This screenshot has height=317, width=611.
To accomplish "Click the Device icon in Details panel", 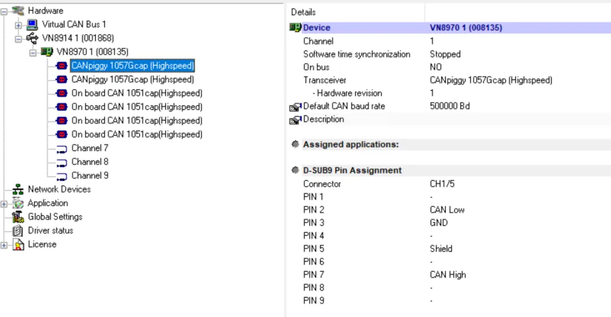I will pos(295,27).
